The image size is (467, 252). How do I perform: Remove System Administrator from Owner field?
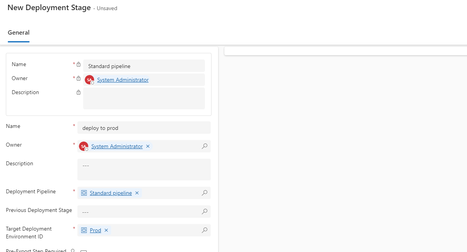click(147, 146)
